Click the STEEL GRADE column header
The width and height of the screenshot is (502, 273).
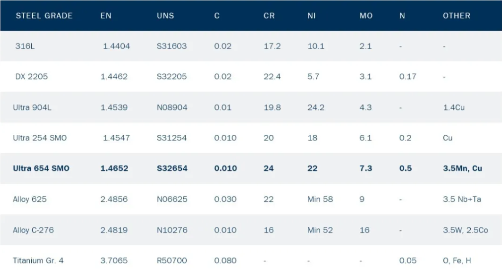tap(44, 16)
